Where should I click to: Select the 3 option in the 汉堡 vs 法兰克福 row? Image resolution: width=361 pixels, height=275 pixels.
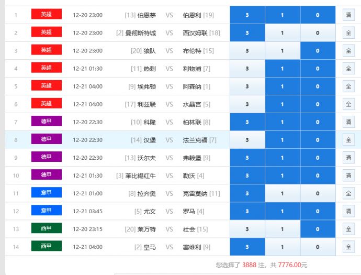point(247,140)
